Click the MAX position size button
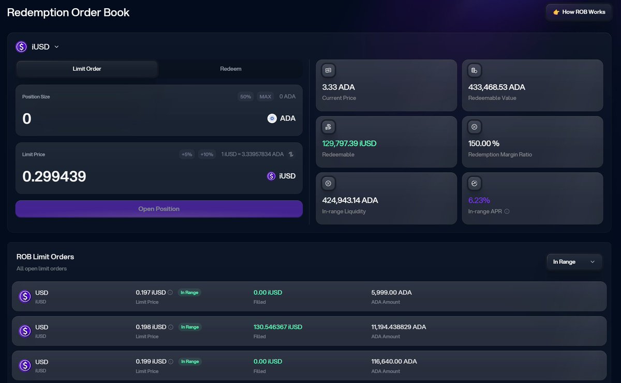The width and height of the screenshot is (621, 383). pyautogui.click(x=265, y=96)
